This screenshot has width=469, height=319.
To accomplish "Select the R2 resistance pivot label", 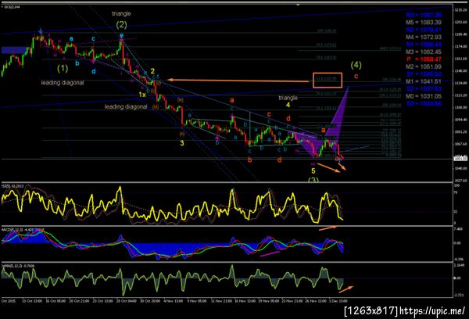I will [424, 30].
